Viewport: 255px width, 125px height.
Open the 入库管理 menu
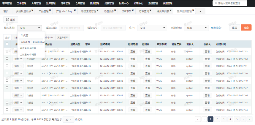click(36, 3)
